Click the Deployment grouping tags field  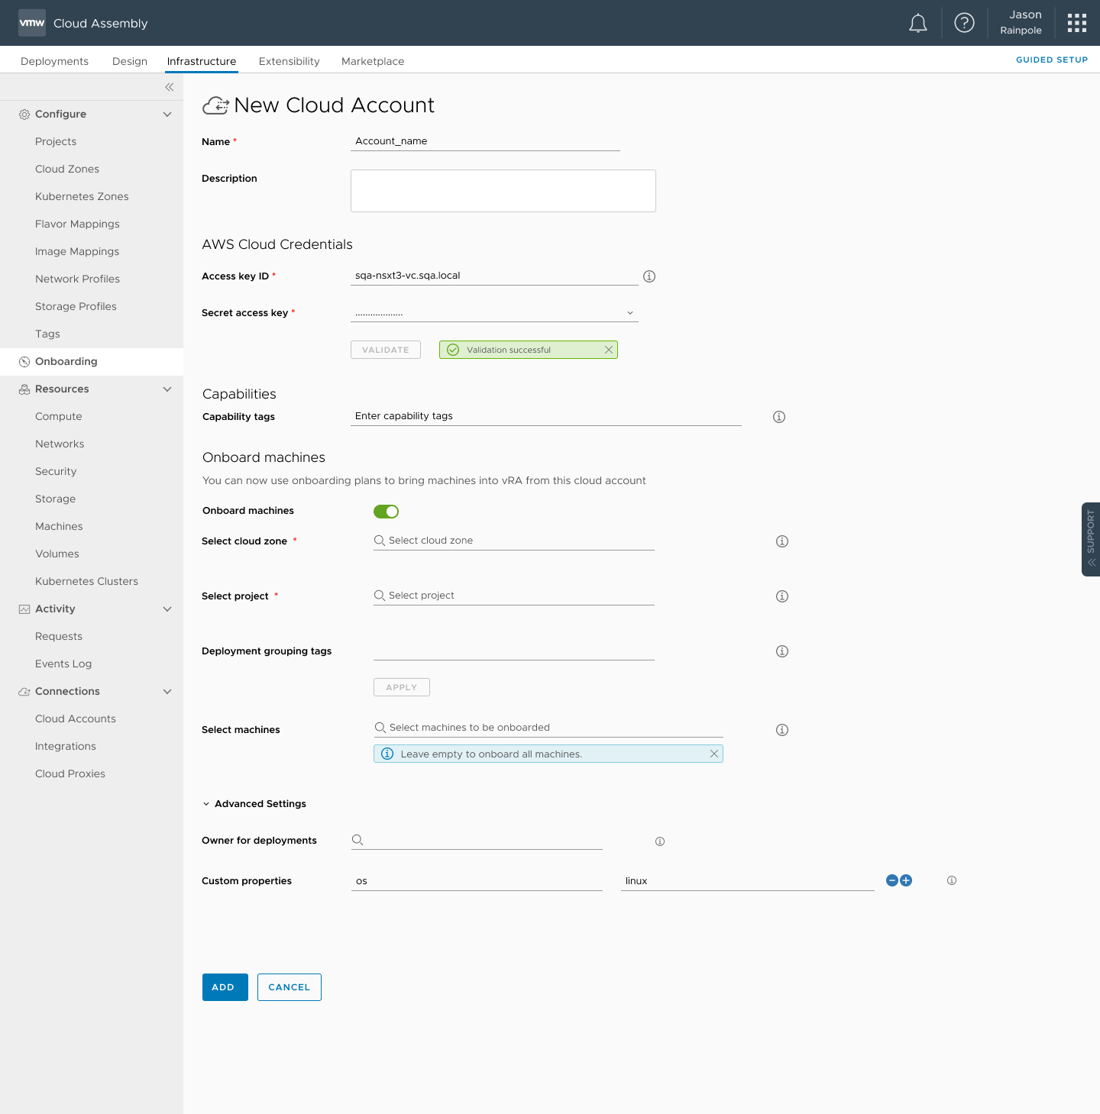point(514,651)
